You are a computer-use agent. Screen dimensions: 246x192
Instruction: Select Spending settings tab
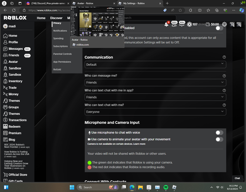(x=58, y=38)
